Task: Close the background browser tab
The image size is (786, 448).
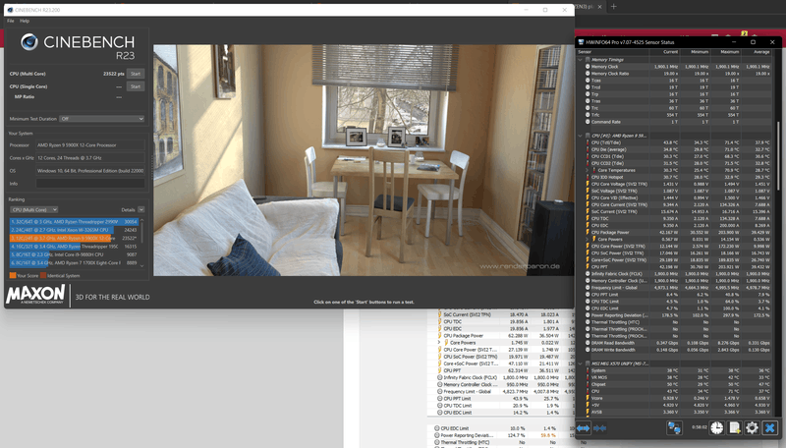Action: [x=599, y=7]
